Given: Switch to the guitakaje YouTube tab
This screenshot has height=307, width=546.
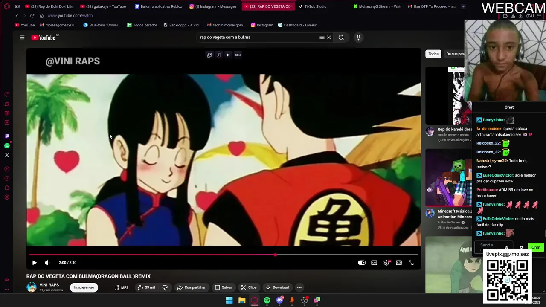Looking at the screenshot, I should pyautogui.click(x=104, y=6).
